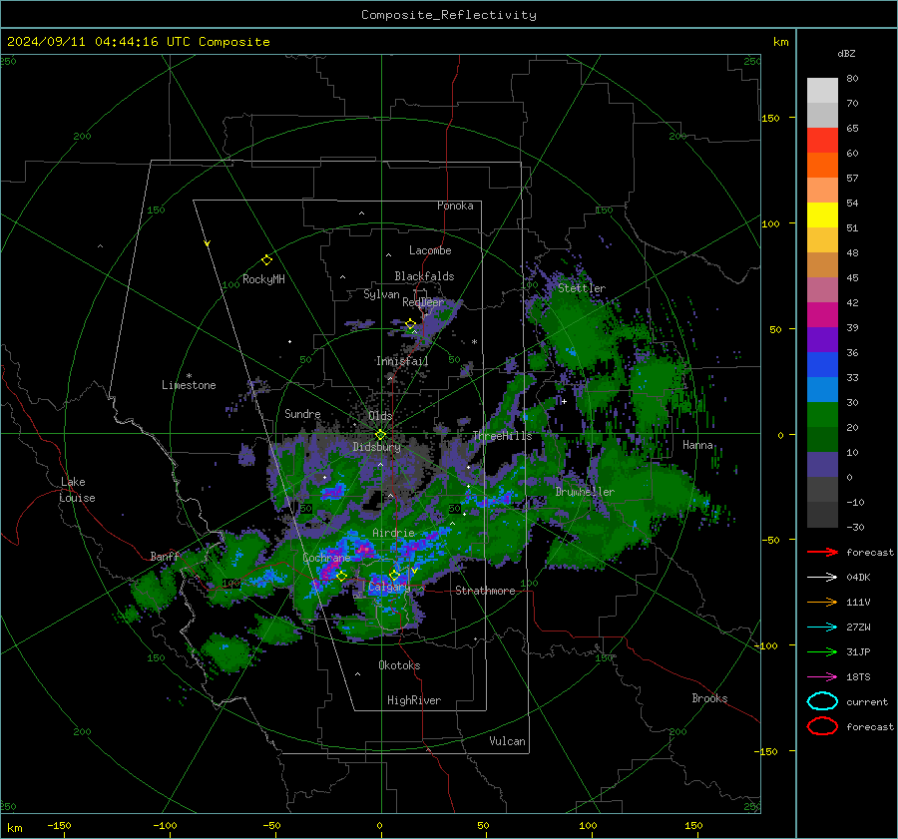This screenshot has width=898, height=839.
Task: Click the Lake Louise label
Action: 77,490
